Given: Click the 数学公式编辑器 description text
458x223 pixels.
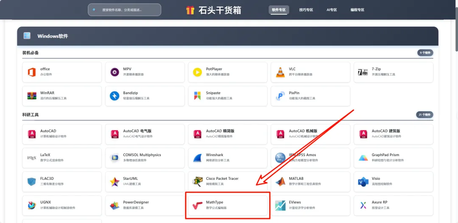Looking at the screenshot, I should (216, 208).
